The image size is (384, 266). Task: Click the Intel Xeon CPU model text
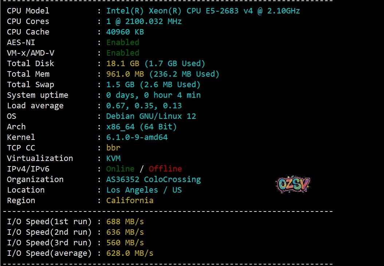point(203,11)
